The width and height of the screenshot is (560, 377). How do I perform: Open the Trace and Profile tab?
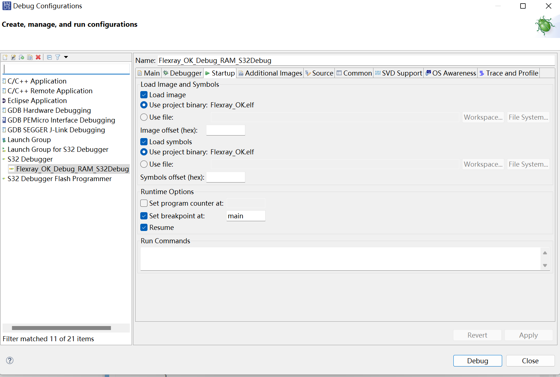[x=509, y=73]
